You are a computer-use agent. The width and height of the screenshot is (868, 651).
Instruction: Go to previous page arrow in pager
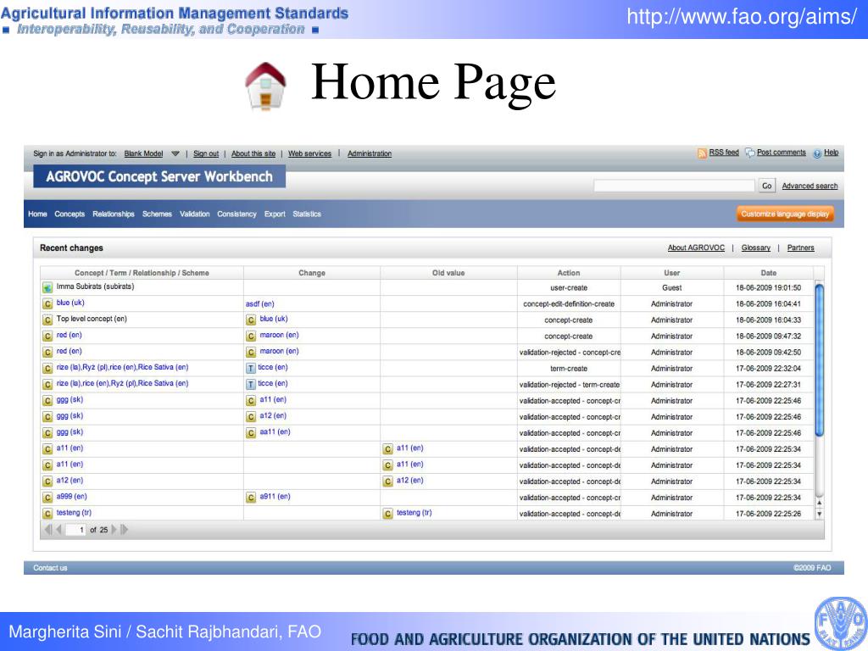[58, 530]
